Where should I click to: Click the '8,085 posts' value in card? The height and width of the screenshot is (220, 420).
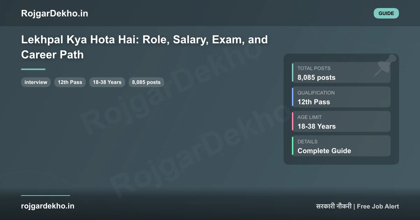[x=316, y=78]
